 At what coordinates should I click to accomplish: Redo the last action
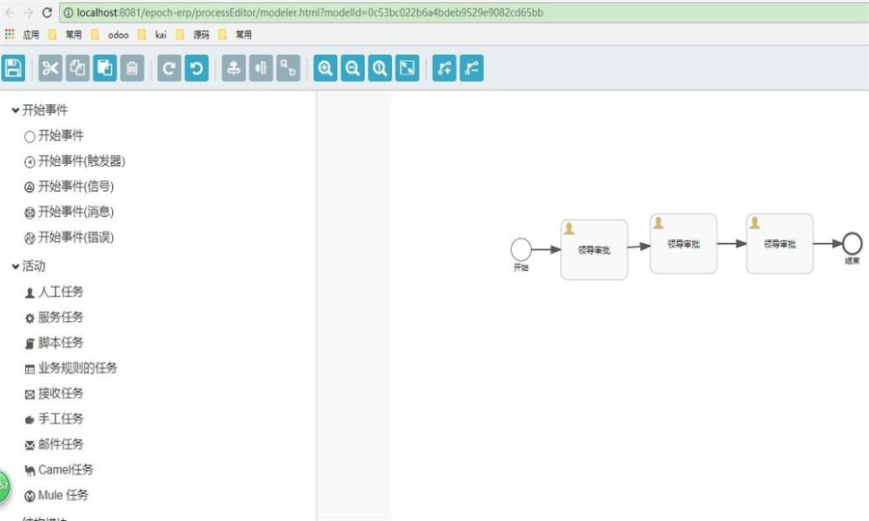pyautogui.click(x=169, y=69)
